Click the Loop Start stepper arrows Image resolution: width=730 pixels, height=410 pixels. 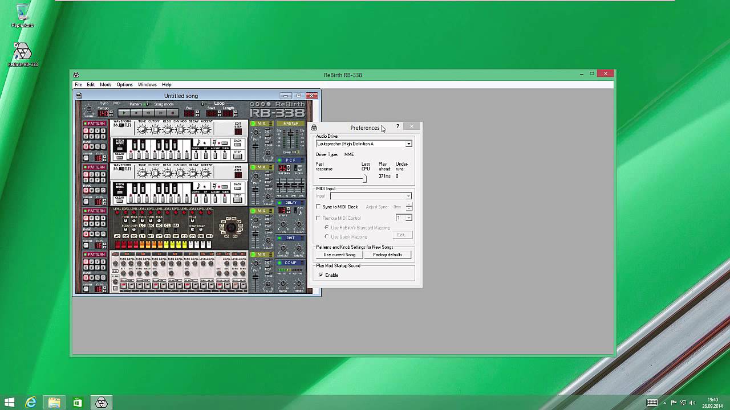coord(220,113)
